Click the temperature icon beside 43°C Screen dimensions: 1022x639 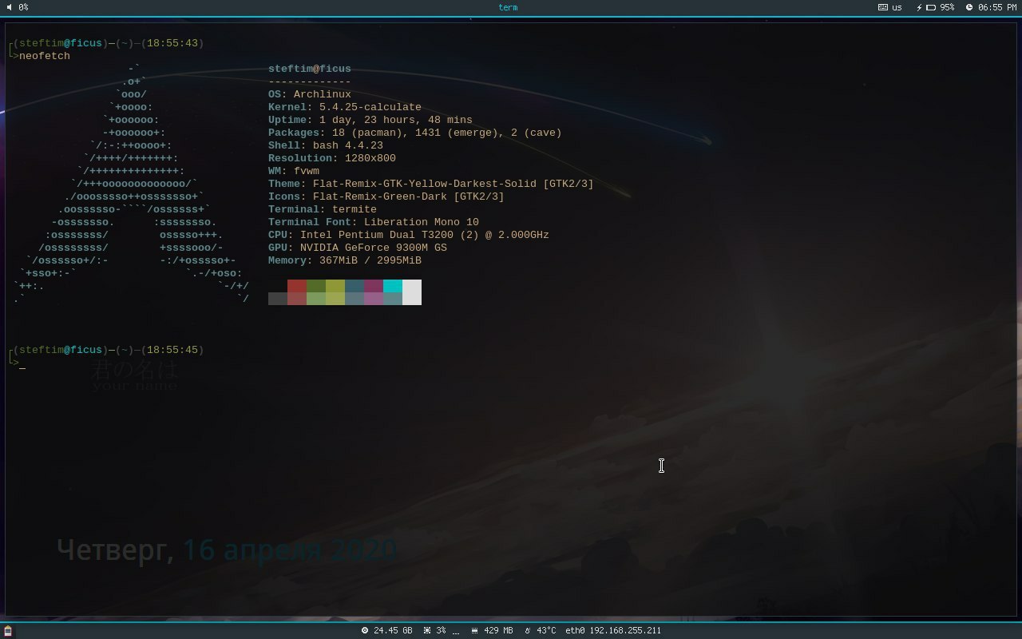[x=528, y=631]
